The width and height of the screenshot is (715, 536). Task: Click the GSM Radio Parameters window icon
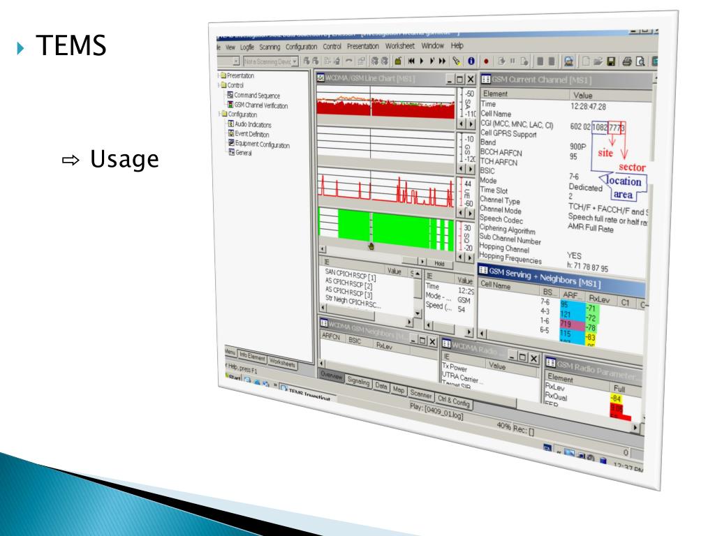click(551, 362)
